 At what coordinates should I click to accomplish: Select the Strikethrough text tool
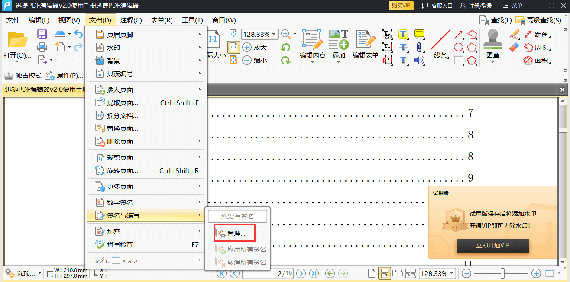coord(403,47)
